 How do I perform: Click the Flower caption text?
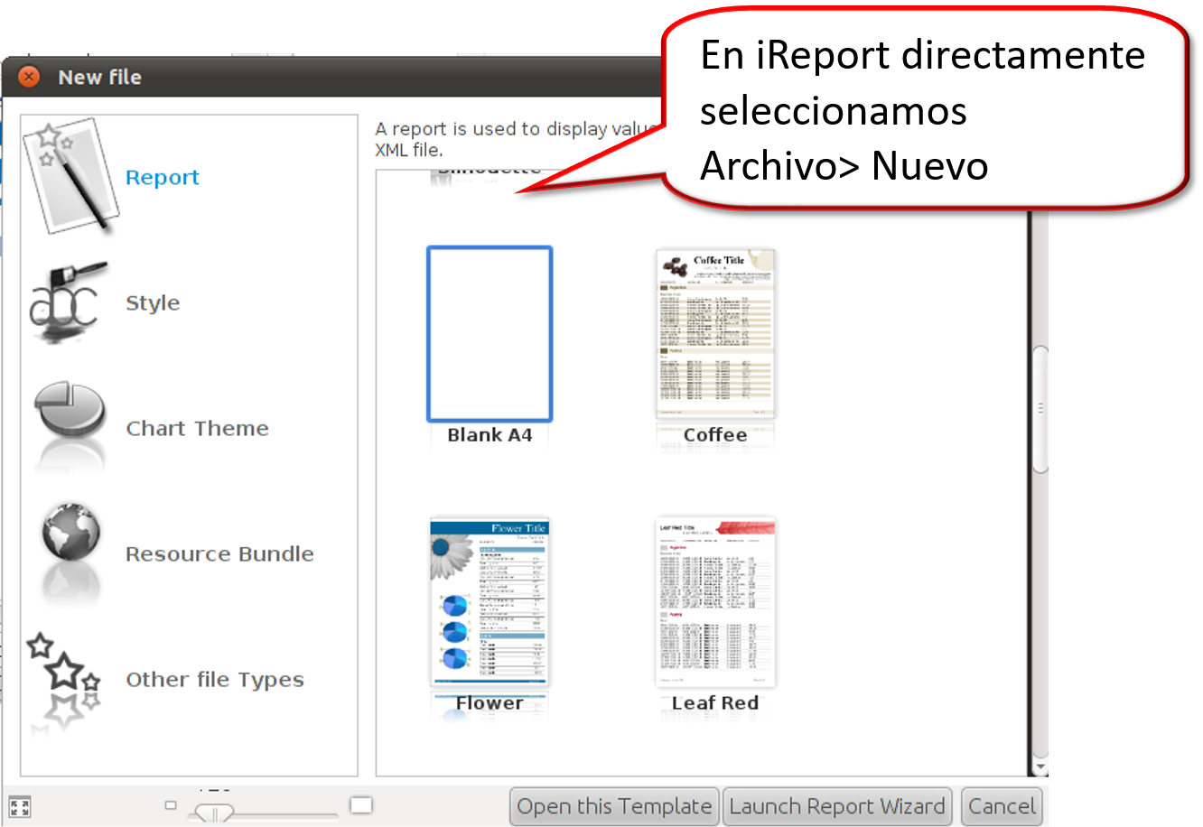(x=490, y=703)
